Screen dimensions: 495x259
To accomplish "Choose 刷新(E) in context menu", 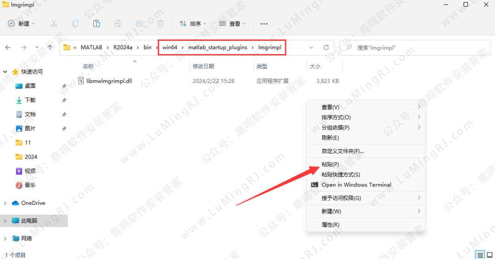I will click(x=366, y=138).
